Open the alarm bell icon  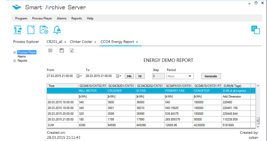[57, 30]
